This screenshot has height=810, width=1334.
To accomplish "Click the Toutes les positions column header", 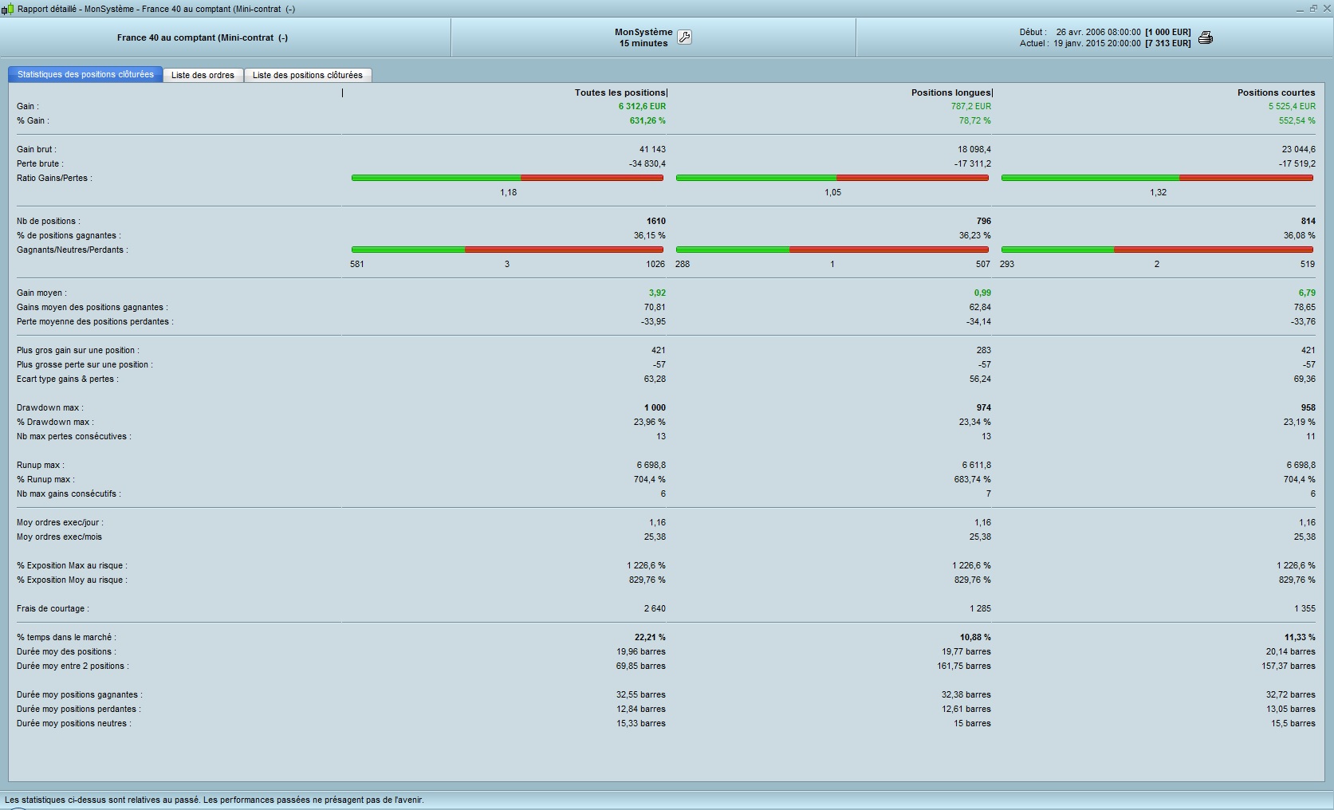I will tap(620, 92).
